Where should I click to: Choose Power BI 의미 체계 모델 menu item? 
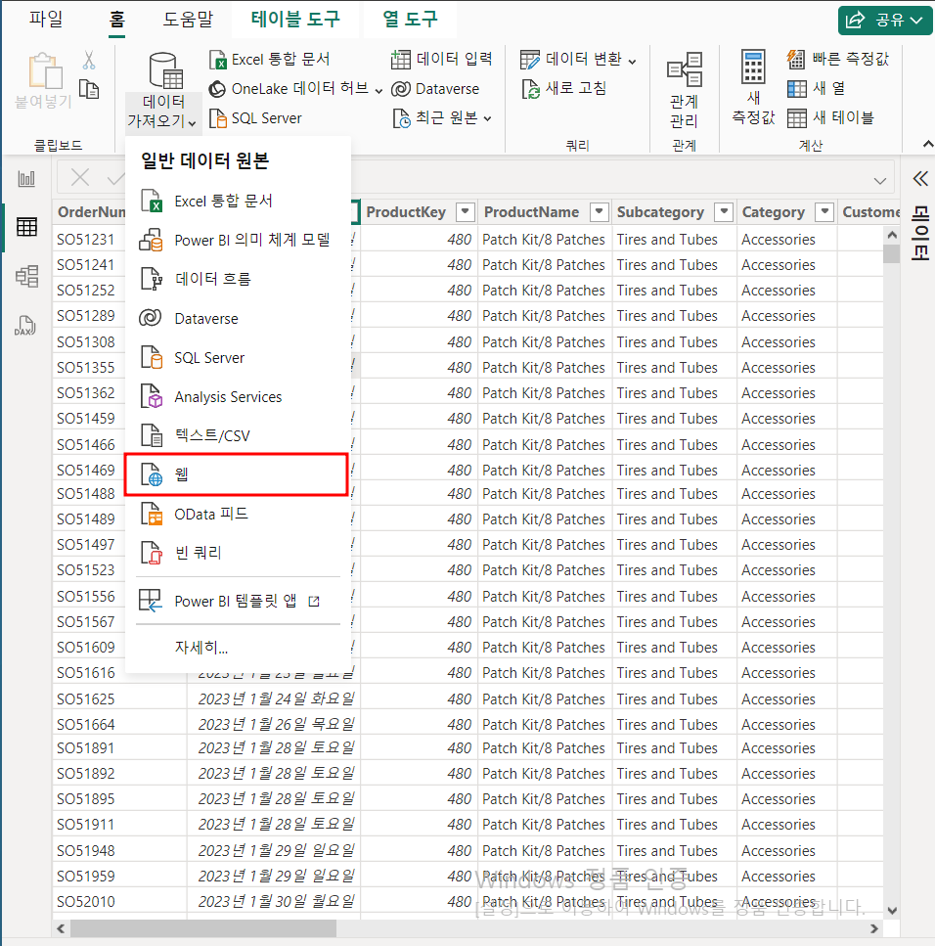[x=237, y=240]
